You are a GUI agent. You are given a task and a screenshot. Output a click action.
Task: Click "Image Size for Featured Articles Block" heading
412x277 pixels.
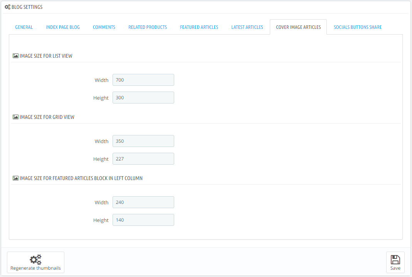(81, 178)
